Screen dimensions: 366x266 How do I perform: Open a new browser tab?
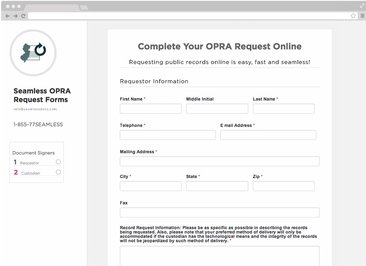(x=84, y=8)
